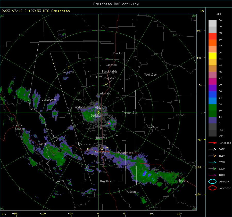
Task: Click the red forecast arrow in legend
Action: 212,143
